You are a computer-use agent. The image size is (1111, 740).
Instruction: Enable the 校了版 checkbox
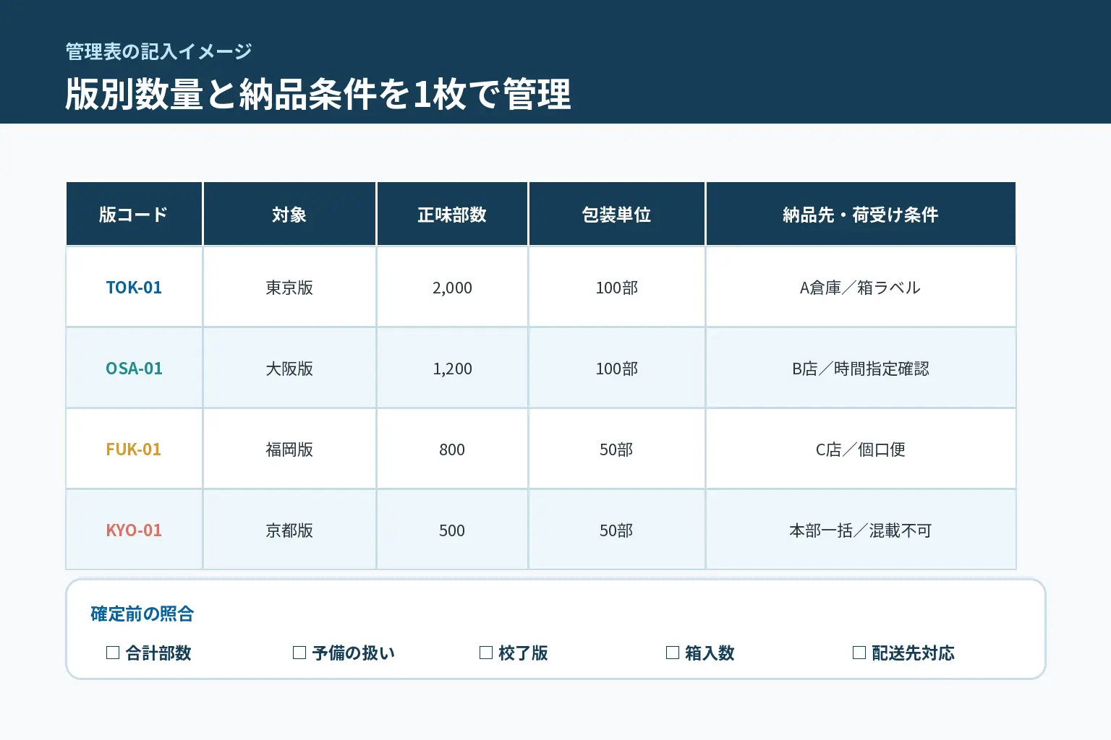coord(486,653)
